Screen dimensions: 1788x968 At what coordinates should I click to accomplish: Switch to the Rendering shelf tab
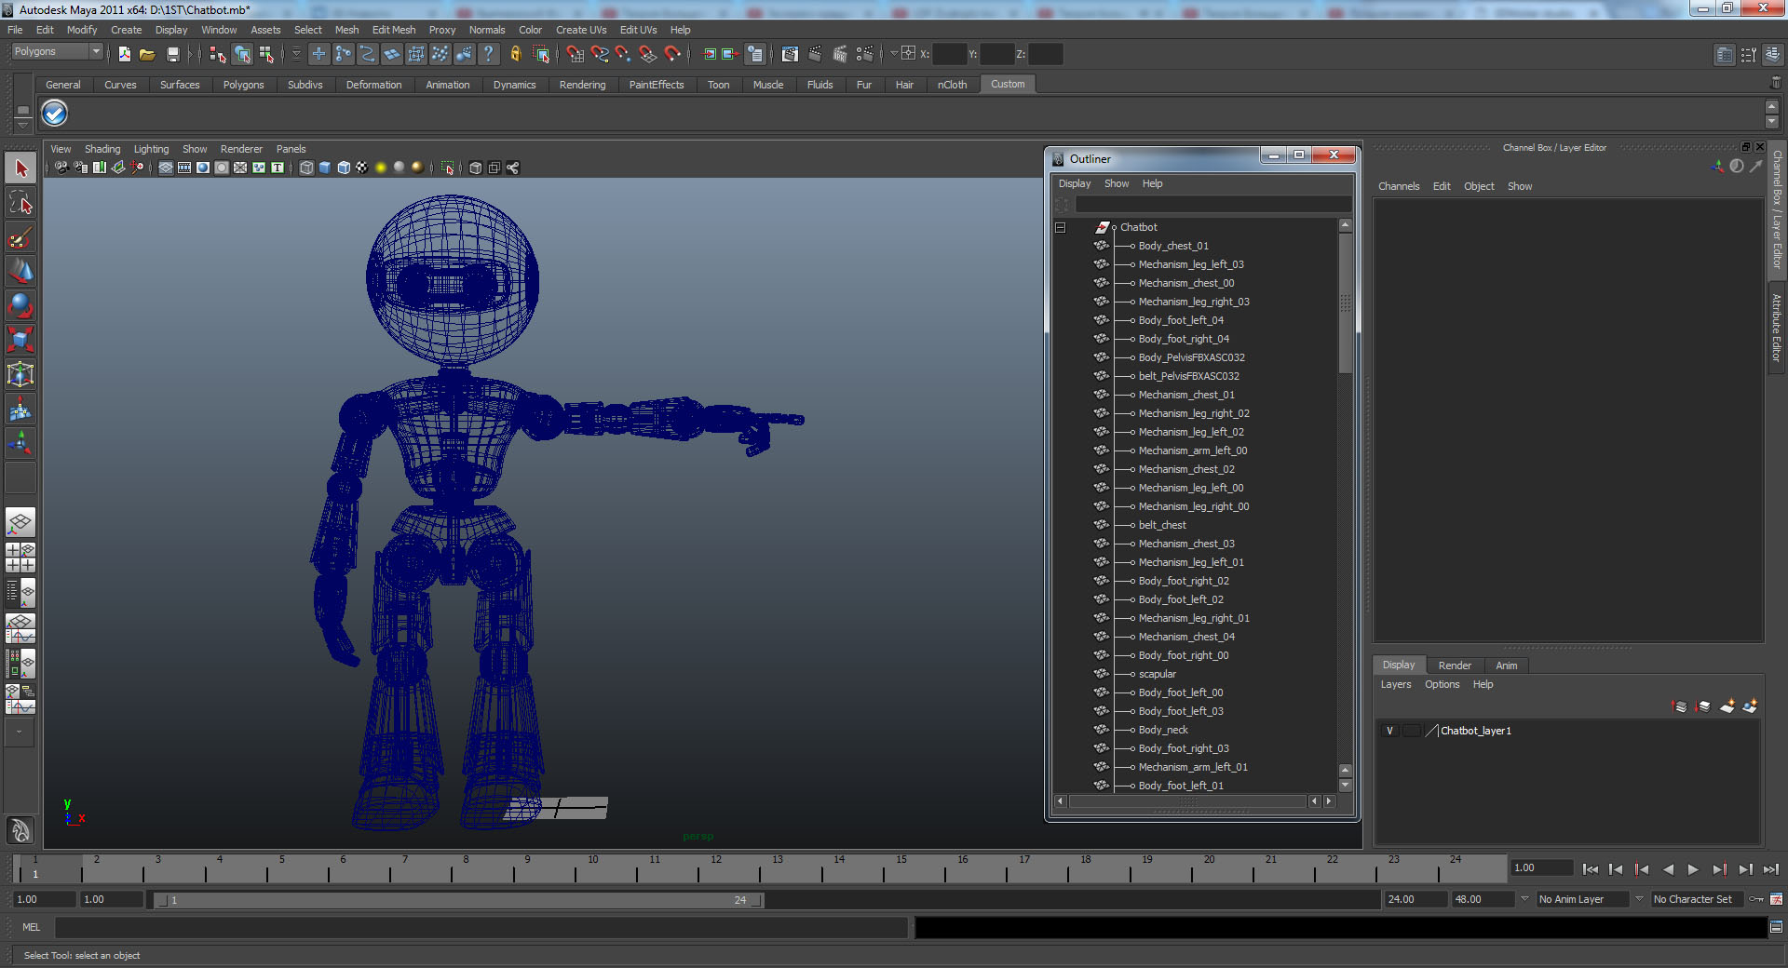click(582, 85)
